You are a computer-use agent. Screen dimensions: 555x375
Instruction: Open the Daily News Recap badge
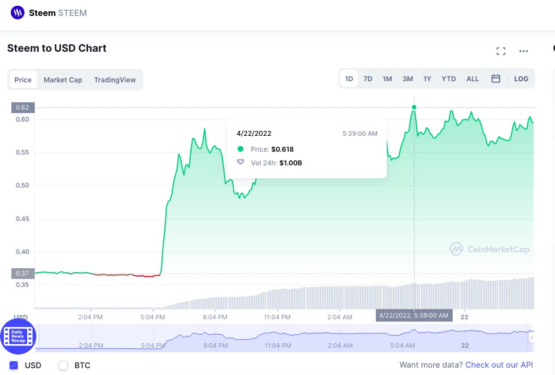18,336
